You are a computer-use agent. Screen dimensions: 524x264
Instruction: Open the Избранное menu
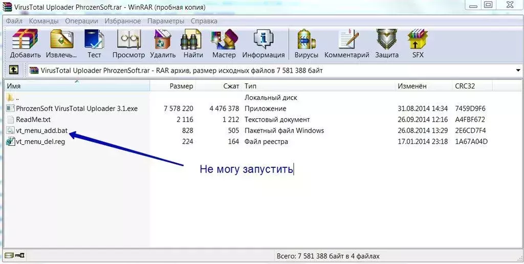click(123, 21)
